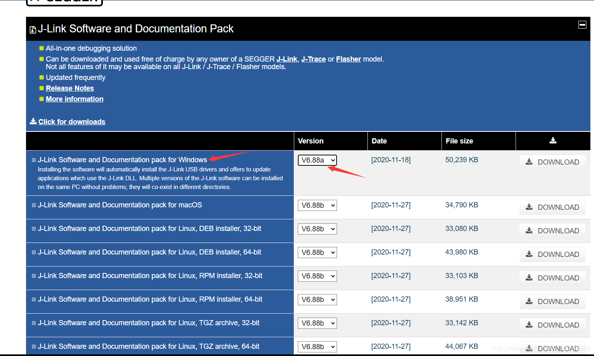Viewport: 594px width, 356px height.
Task: Download the macOS pack
Action: coord(552,207)
